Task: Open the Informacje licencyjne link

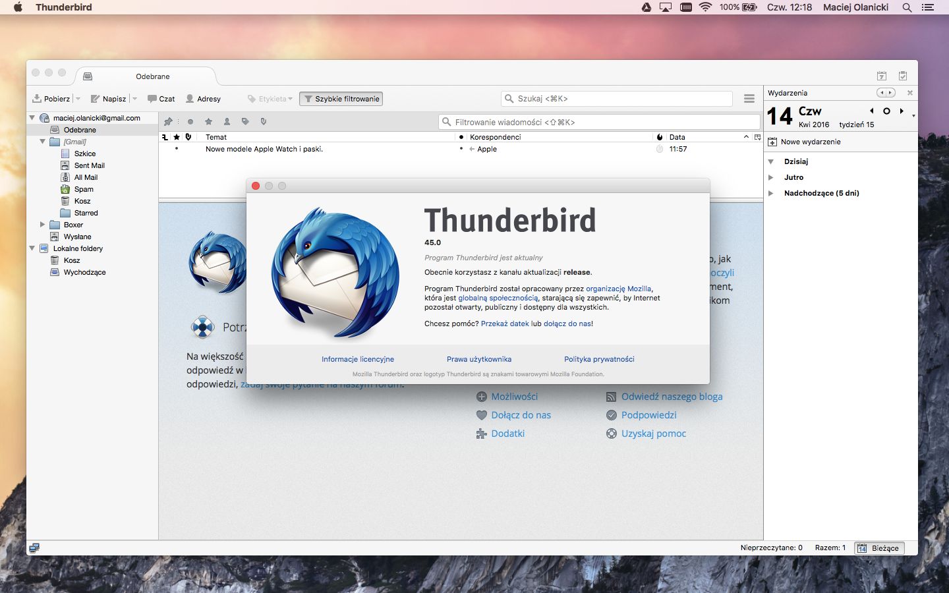Action: [x=358, y=359]
